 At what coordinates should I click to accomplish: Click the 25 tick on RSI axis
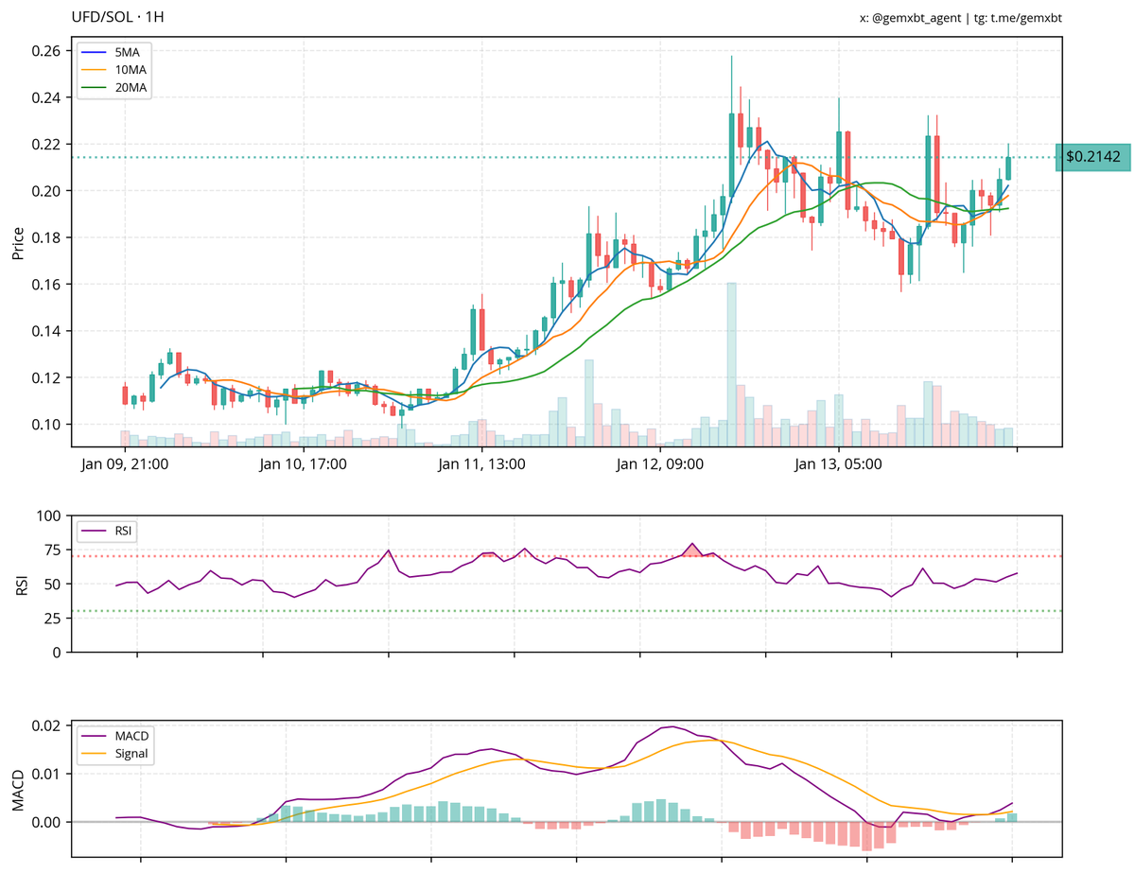(x=54, y=619)
